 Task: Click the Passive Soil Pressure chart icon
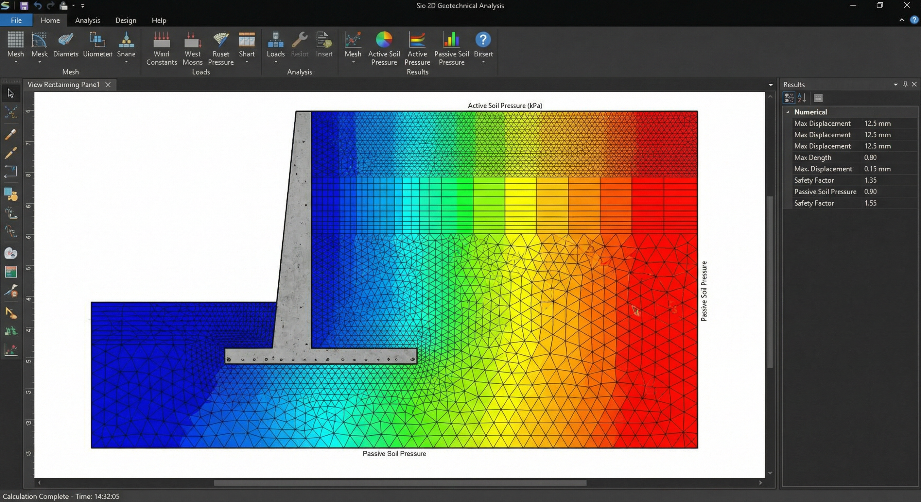coord(451,40)
